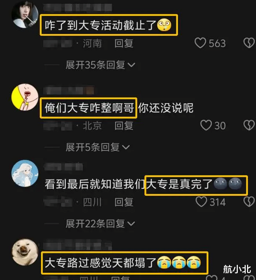Dislike the Henan user's comment
Image resolution: width=256 pixels, height=280 pixels.
[249, 43]
